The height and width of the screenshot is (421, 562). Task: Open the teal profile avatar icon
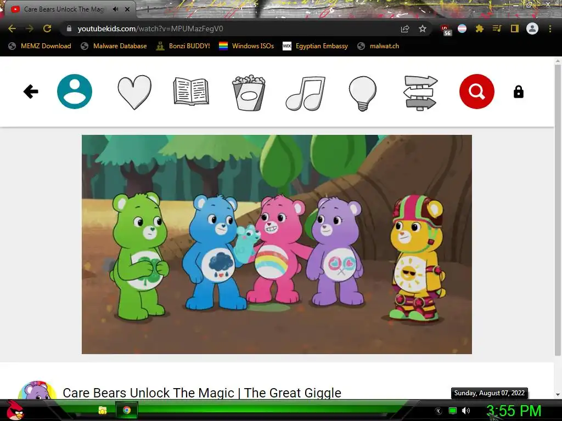75,92
